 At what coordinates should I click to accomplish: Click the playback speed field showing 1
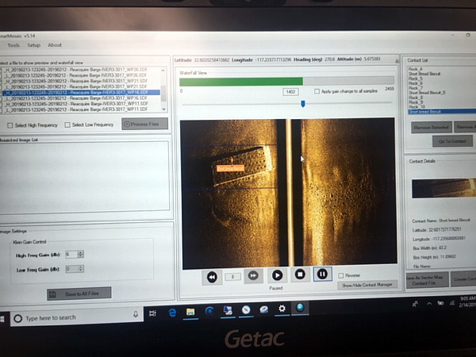pos(232,277)
